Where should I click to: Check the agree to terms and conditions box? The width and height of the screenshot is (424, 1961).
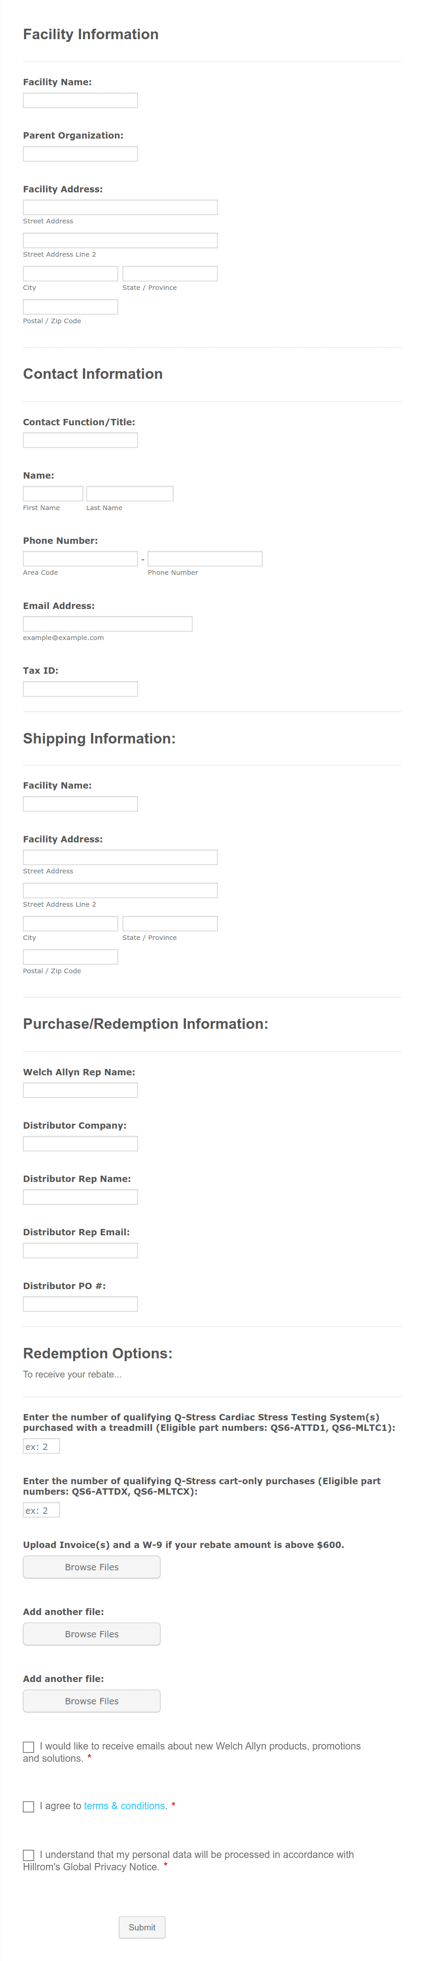(28, 1806)
